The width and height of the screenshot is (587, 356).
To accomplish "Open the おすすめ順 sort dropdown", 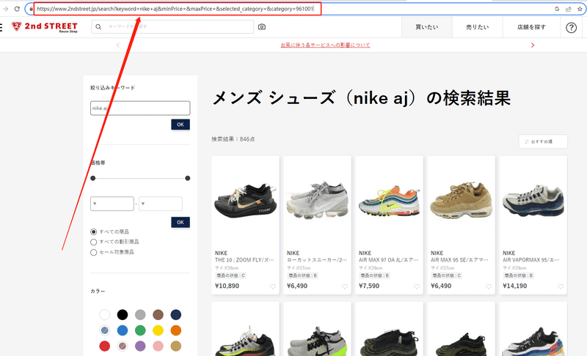I will [x=543, y=141].
